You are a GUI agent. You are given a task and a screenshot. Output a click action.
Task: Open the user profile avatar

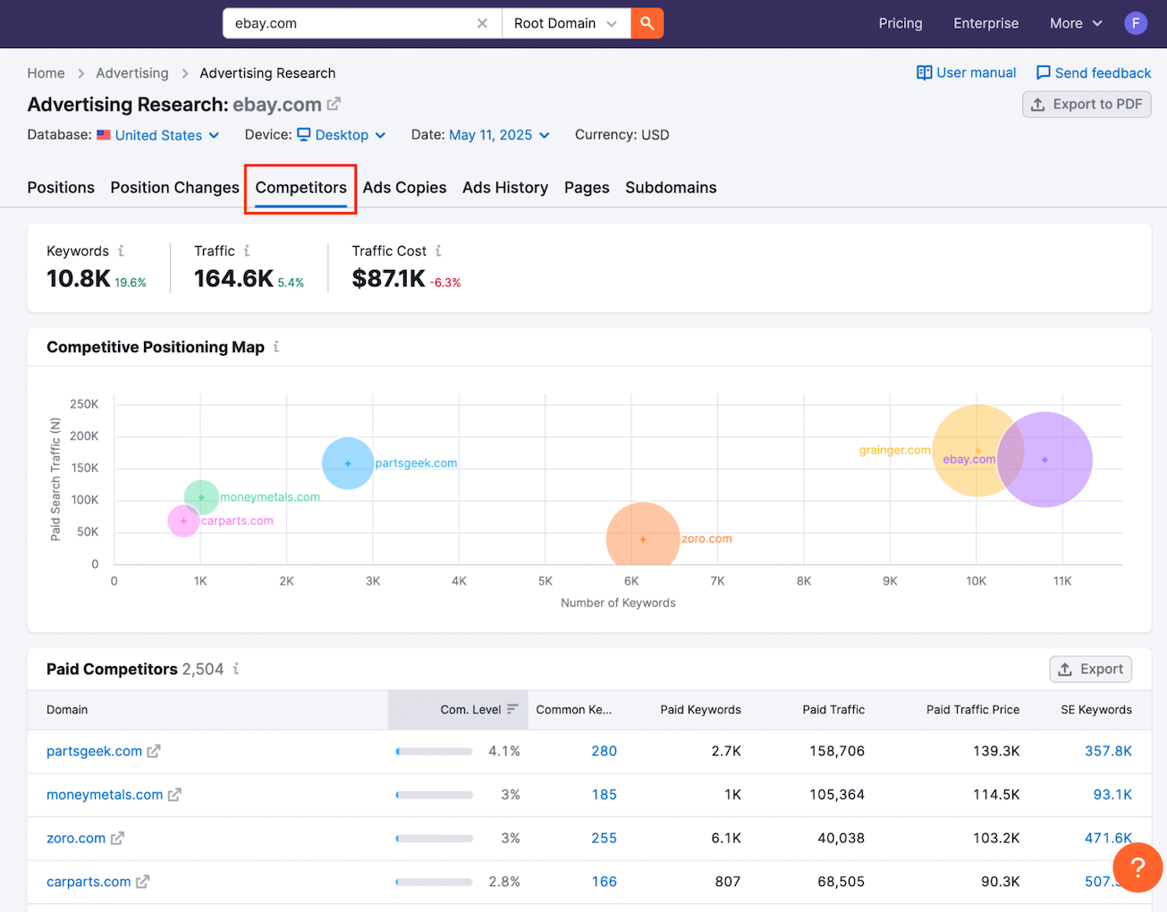tap(1136, 23)
